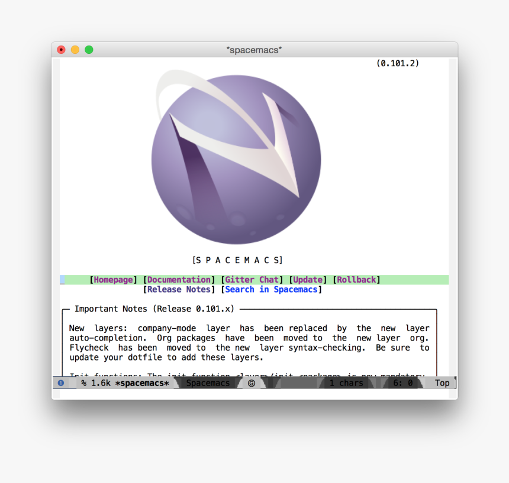The width and height of the screenshot is (509, 483).
Task: Run Update from the startup banner
Action: (x=308, y=279)
